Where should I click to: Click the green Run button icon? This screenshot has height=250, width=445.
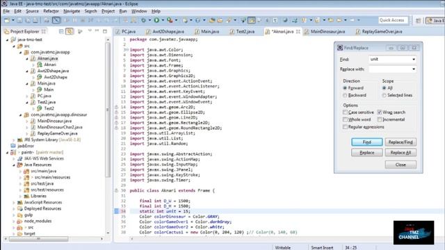[x=156, y=20]
